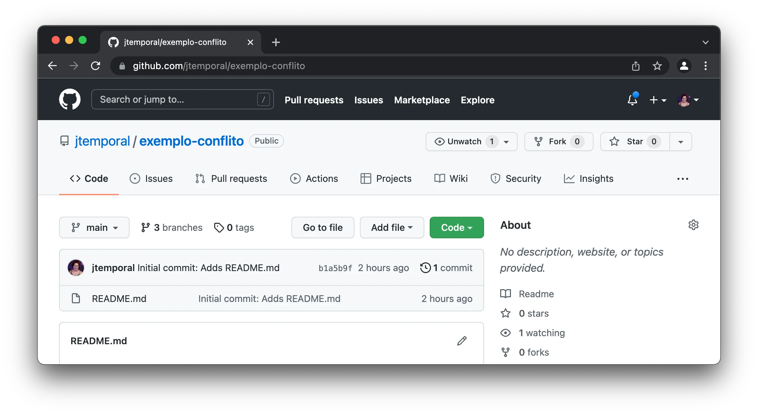Open the main branch selector dropdown
This screenshot has height=414, width=758.
coord(94,227)
